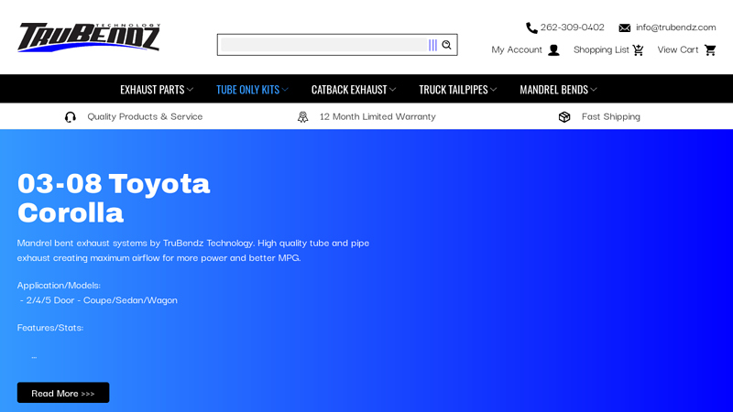Expand the Catback Exhaust chevron

[393, 89]
